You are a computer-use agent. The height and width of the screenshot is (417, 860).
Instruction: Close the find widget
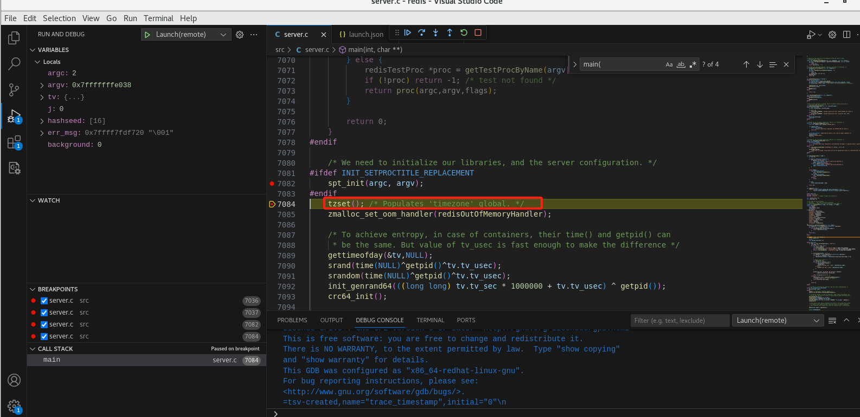tap(786, 64)
